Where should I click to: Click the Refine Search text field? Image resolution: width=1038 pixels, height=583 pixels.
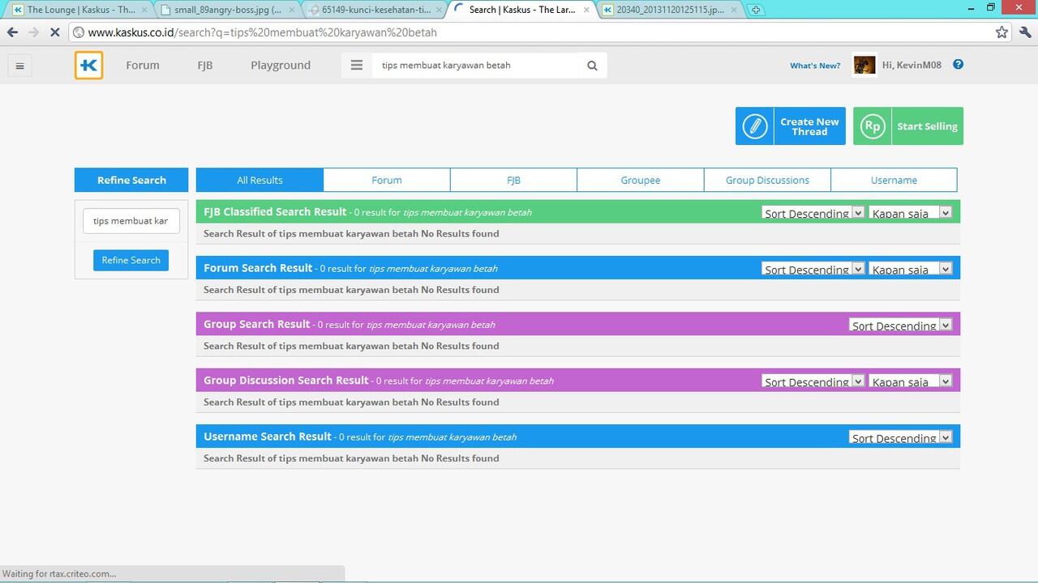(x=131, y=220)
